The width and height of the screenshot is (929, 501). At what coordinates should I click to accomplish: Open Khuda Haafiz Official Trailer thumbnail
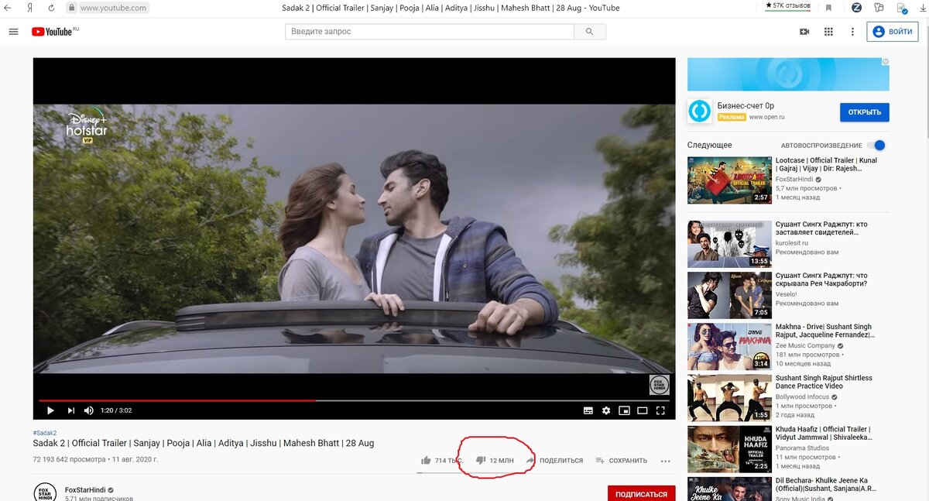[729, 448]
